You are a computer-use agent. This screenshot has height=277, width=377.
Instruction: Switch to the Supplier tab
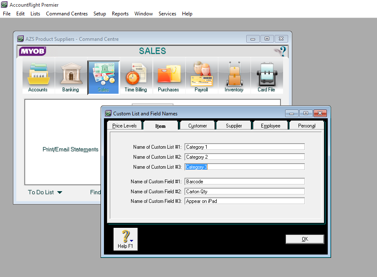pos(234,126)
